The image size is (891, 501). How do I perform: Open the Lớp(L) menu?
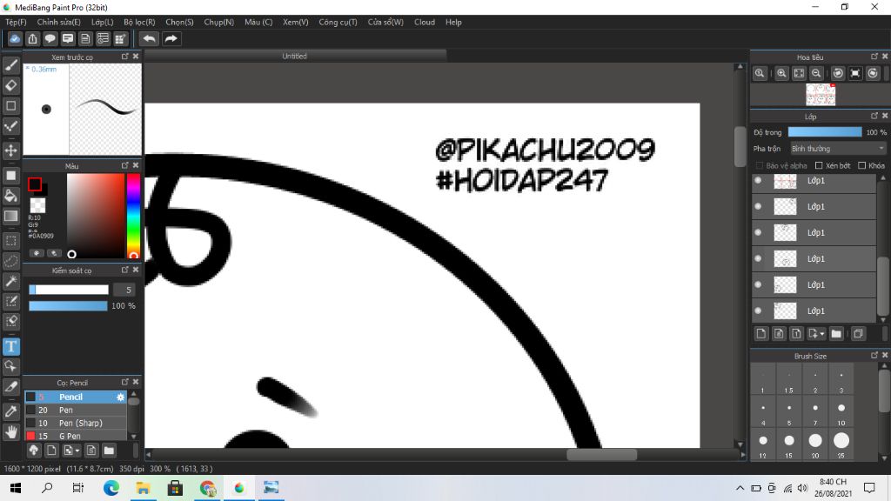[x=103, y=22]
